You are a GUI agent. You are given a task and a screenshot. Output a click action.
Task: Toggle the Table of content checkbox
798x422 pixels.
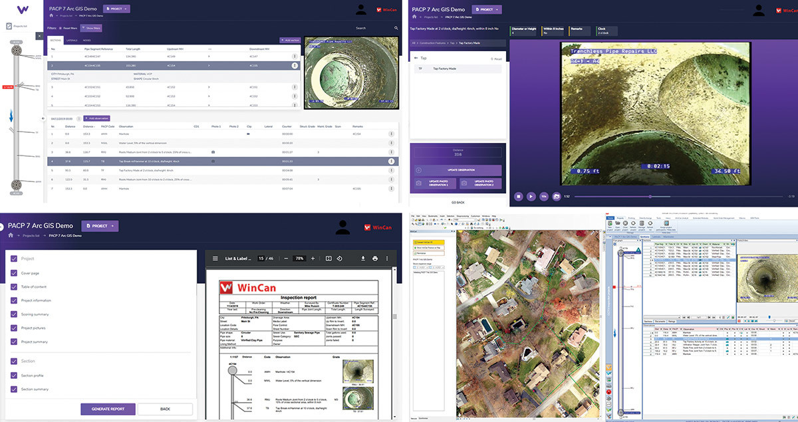(15, 286)
